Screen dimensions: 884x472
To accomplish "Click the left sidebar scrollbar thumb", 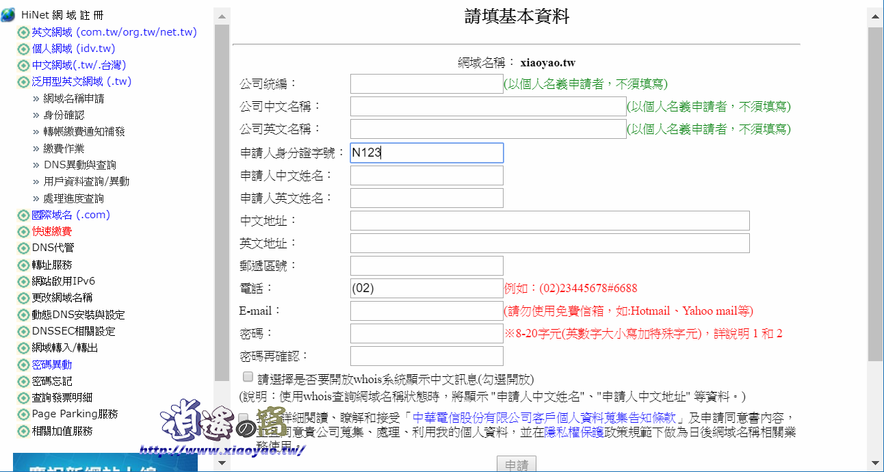I will (x=222, y=202).
